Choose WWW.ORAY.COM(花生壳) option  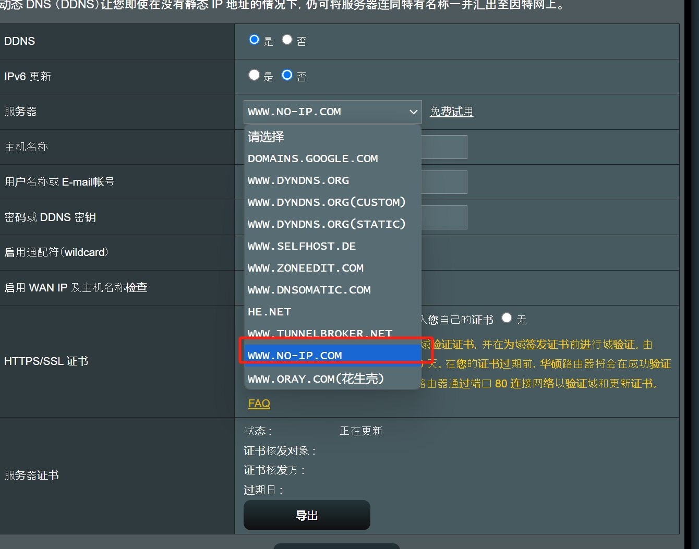pyautogui.click(x=332, y=379)
